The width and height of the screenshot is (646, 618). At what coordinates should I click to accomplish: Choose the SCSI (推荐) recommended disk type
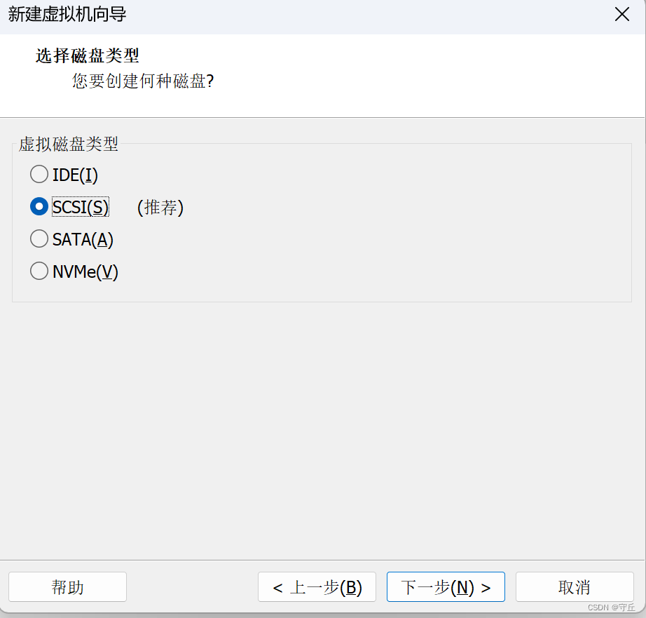click(x=39, y=206)
